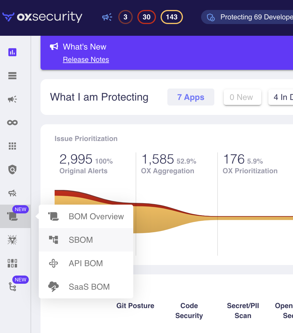Click the OX Security logo
This screenshot has height=333, width=293.
click(42, 17)
